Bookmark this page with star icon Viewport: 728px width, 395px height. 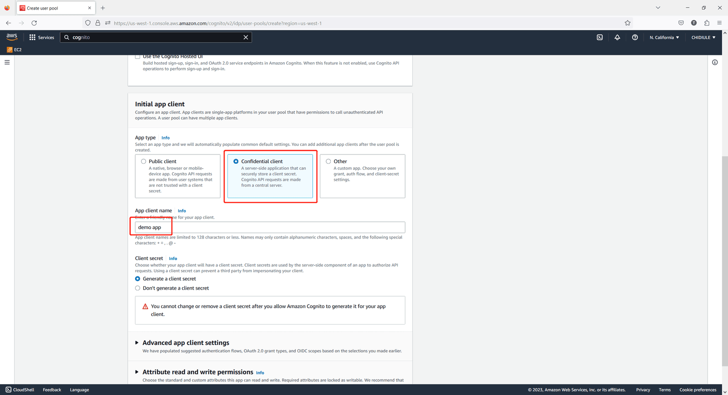(627, 23)
